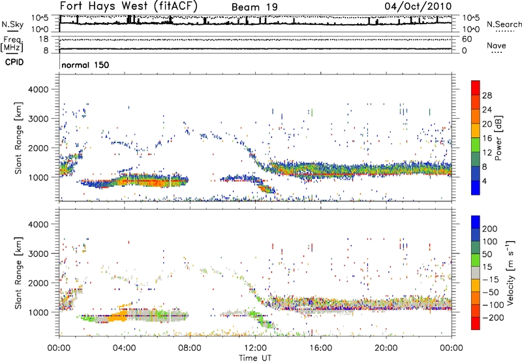The image size is (522, 362).
Task: Select the "N.Sky" legend label
Action: point(12,24)
